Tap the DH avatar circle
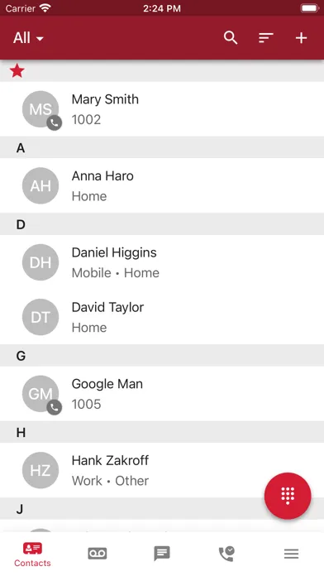The height and width of the screenshot is (576, 324). 40,262
